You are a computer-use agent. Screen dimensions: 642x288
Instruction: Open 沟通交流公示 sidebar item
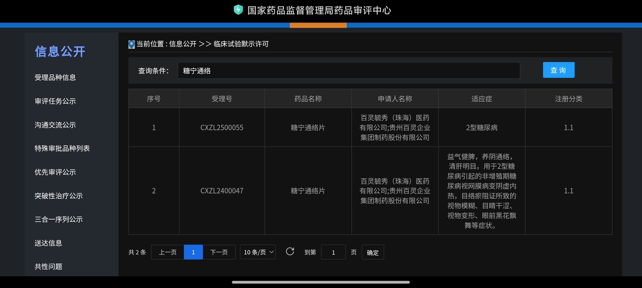(55, 125)
